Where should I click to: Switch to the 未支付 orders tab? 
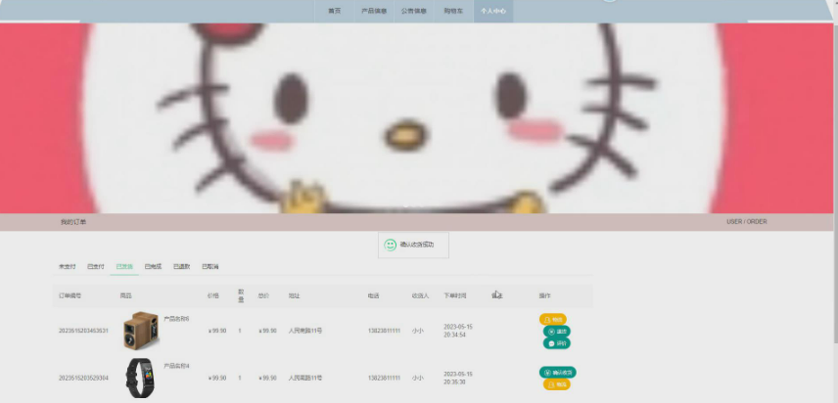pos(68,266)
